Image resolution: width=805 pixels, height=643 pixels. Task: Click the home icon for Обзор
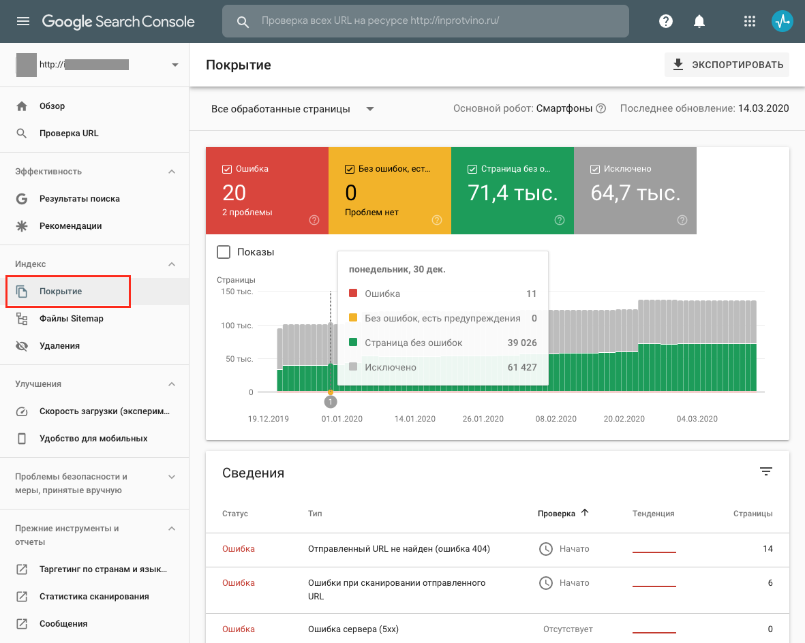(x=22, y=106)
